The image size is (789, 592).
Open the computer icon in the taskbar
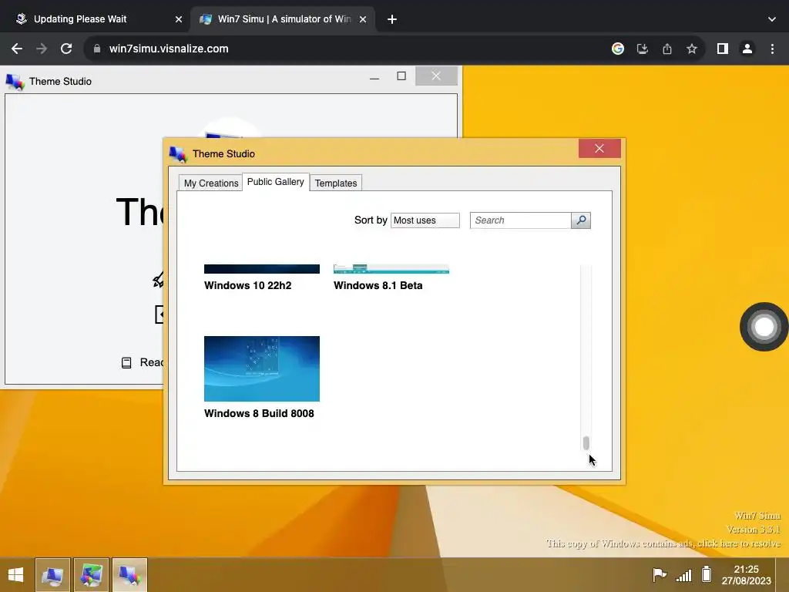point(52,575)
